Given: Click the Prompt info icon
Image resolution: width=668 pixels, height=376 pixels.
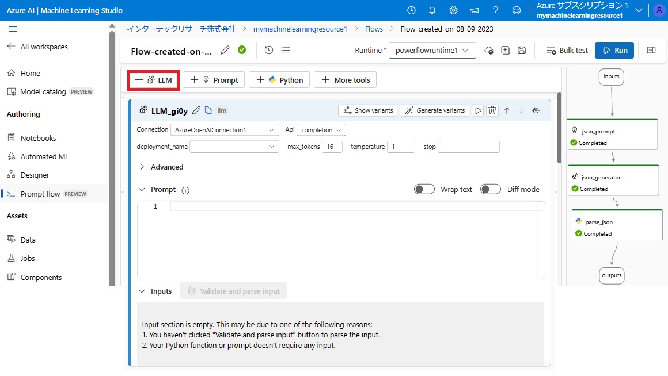Looking at the screenshot, I should click(185, 190).
